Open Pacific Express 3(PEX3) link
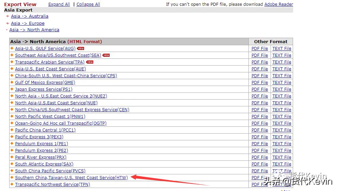The image size is (338, 191). click(x=39, y=137)
